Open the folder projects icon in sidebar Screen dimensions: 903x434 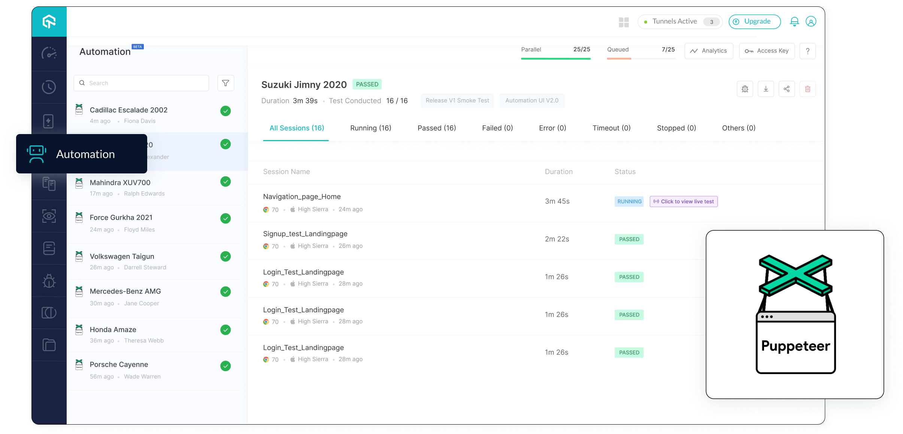[49, 345]
